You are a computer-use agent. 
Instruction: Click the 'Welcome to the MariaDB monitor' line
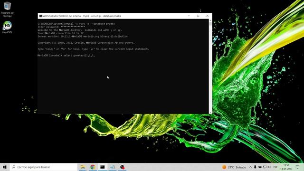80,30
